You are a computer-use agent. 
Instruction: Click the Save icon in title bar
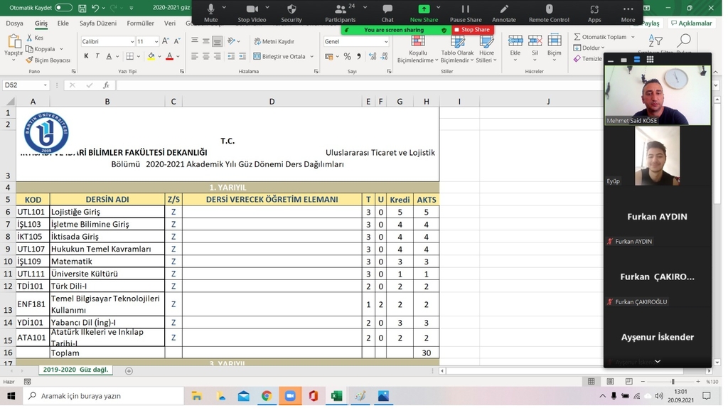point(82,8)
